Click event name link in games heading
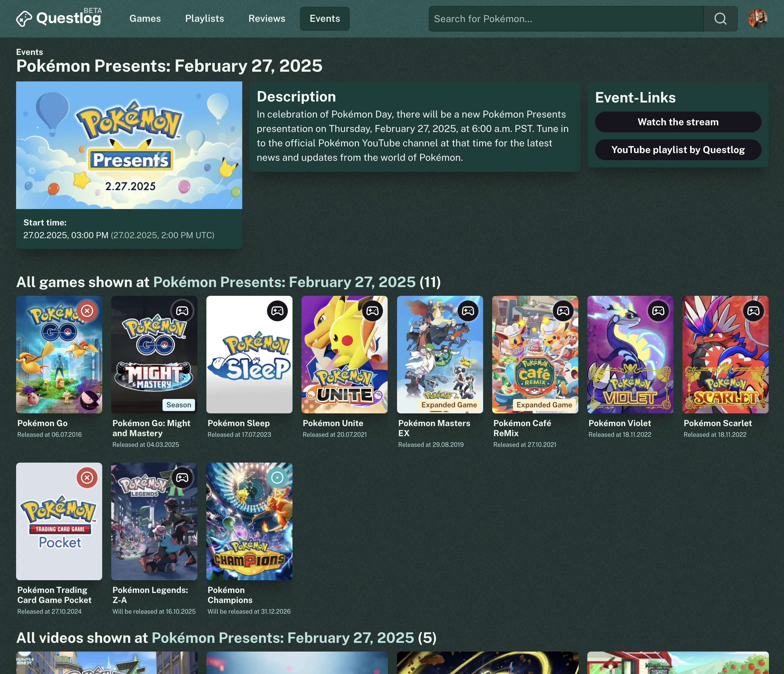 [284, 282]
